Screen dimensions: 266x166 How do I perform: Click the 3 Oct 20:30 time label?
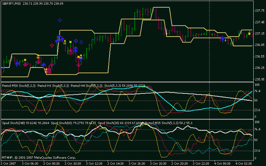pos(180,163)
